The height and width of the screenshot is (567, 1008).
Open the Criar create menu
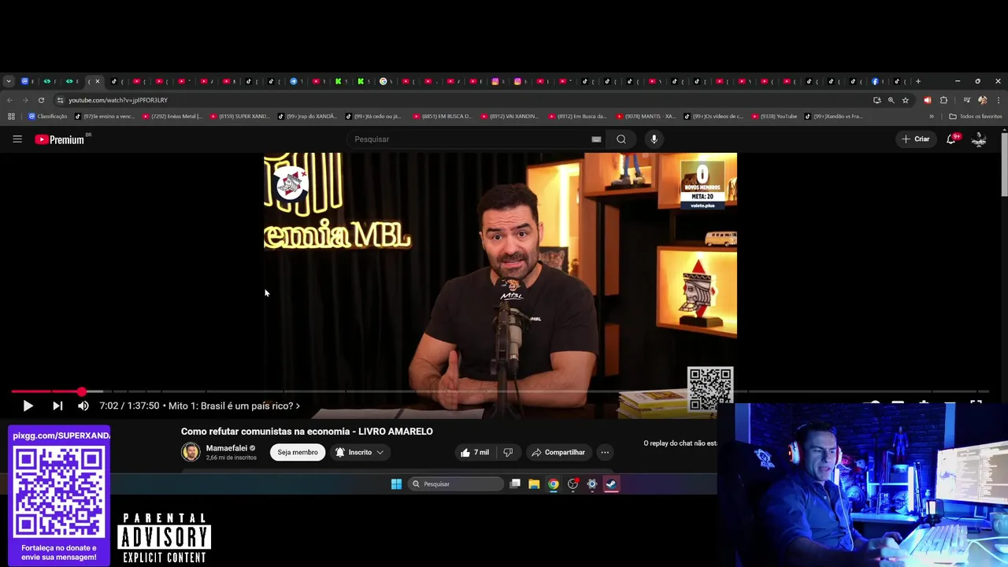coord(915,139)
